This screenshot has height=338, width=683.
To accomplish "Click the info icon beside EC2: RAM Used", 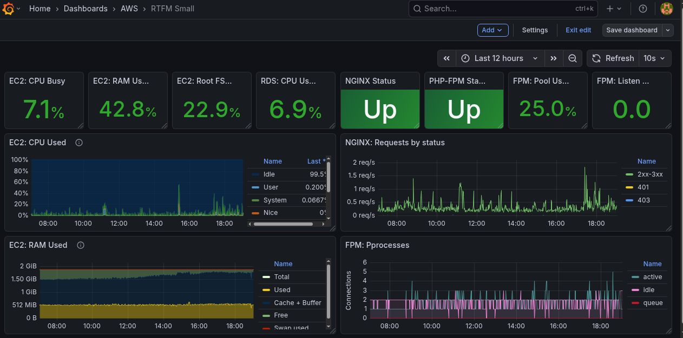I will (x=81, y=245).
